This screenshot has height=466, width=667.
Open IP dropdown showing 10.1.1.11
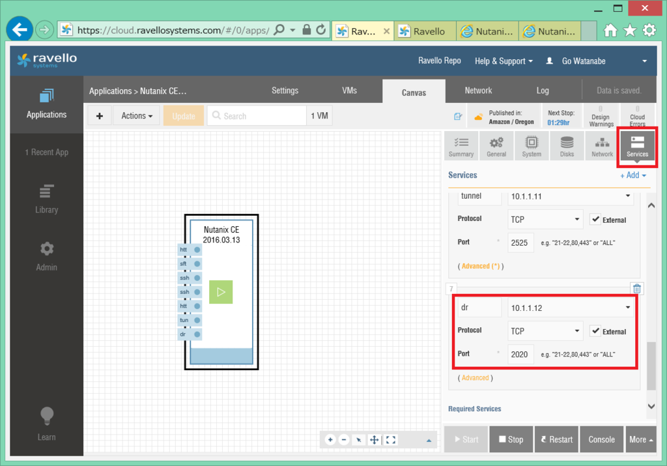(571, 196)
